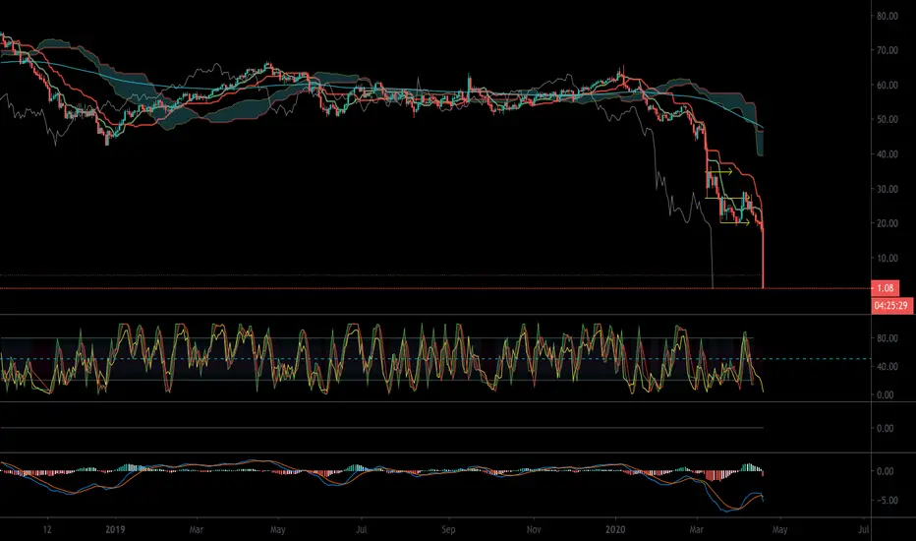Click the 2020 label on time axis
This screenshot has width=916, height=541.
615,530
